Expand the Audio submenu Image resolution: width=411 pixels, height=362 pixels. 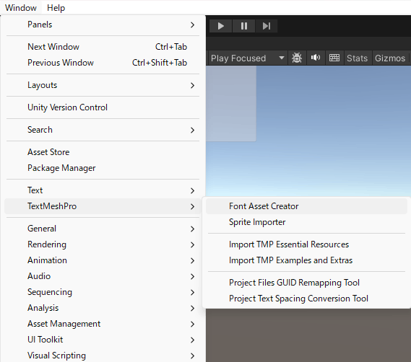click(x=103, y=276)
